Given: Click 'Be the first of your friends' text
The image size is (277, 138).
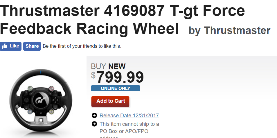Looking at the screenshot, I should [82, 46].
